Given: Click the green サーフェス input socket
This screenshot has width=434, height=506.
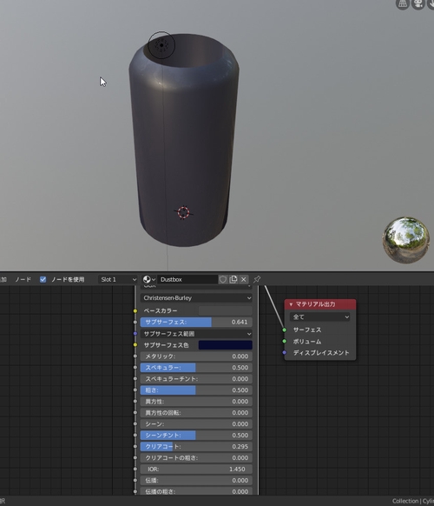Looking at the screenshot, I should tap(284, 330).
